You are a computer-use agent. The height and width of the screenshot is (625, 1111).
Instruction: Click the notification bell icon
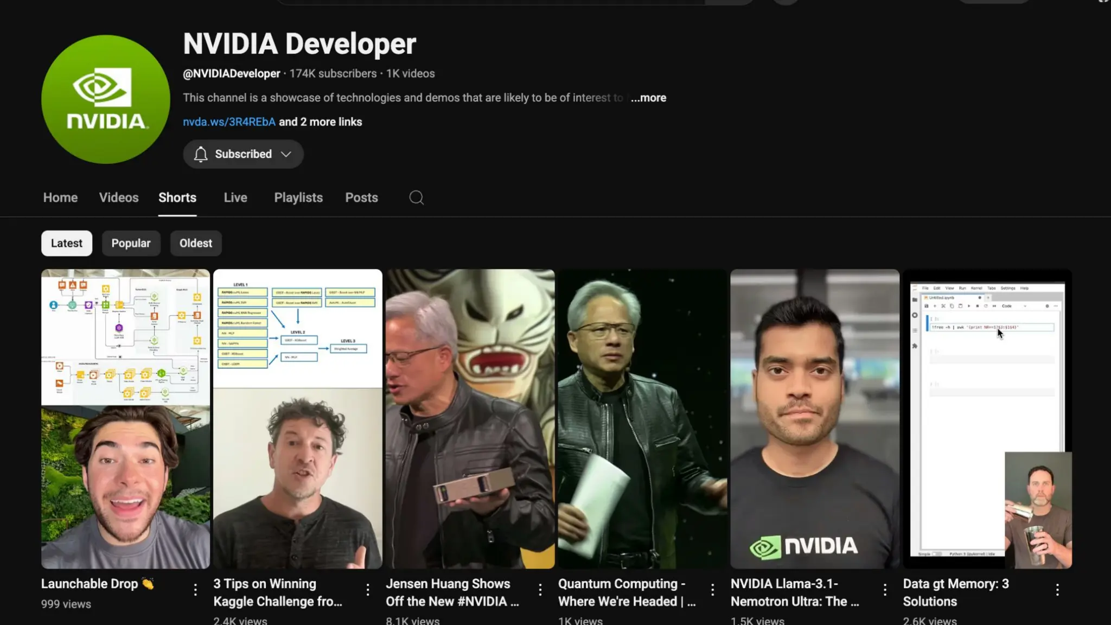201,154
